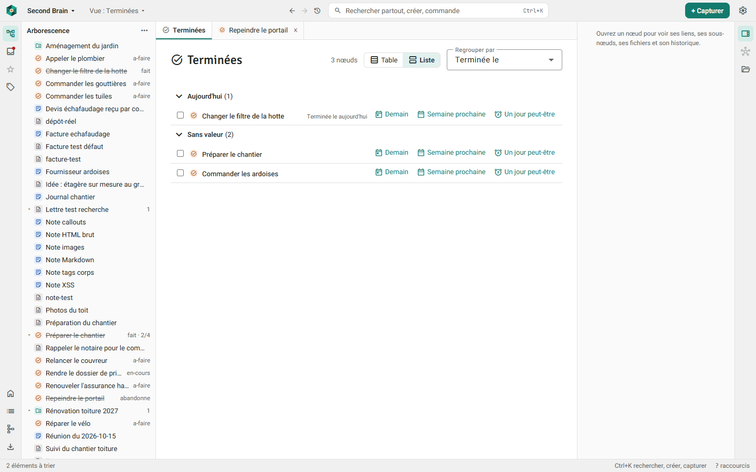Collapse the Sans valeur group
The image size is (756, 472).
(x=179, y=134)
